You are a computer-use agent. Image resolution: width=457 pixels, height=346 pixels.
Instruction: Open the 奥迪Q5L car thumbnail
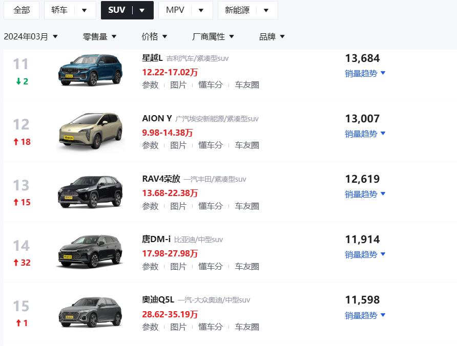click(90, 312)
